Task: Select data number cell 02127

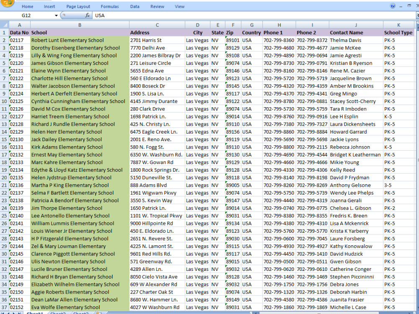Action: [x=20, y=117]
